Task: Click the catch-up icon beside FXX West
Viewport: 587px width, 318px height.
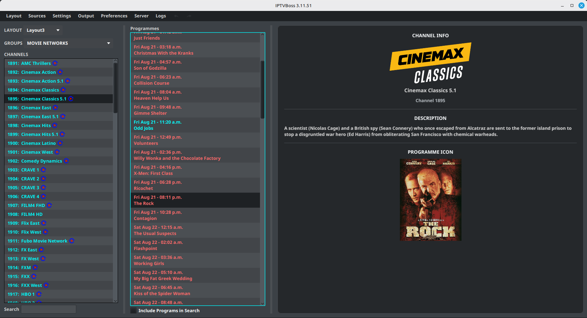Action: pyautogui.click(x=46, y=285)
